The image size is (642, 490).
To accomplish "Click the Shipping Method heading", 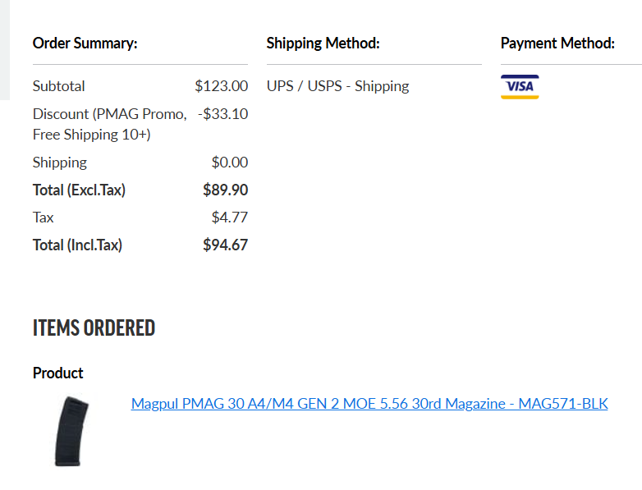I will pos(323,44).
